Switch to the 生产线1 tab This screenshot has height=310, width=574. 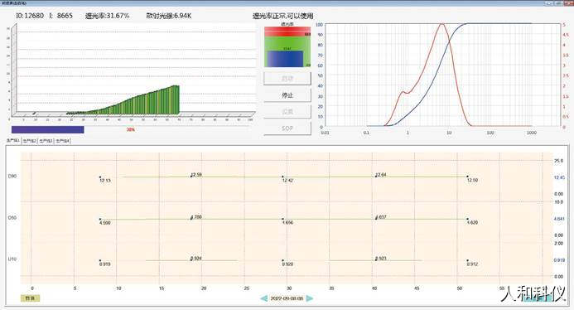tap(13, 141)
